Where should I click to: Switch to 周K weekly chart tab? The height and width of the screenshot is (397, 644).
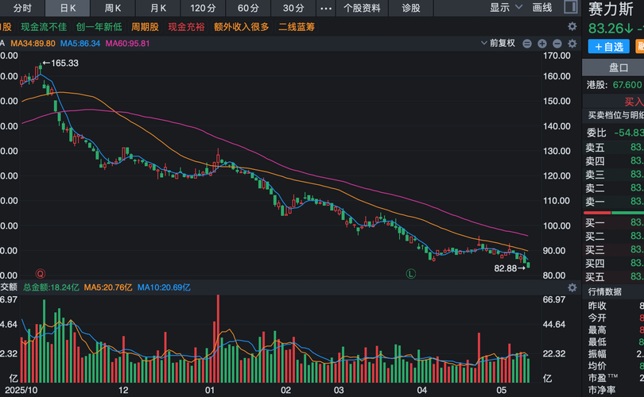(113, 8)
